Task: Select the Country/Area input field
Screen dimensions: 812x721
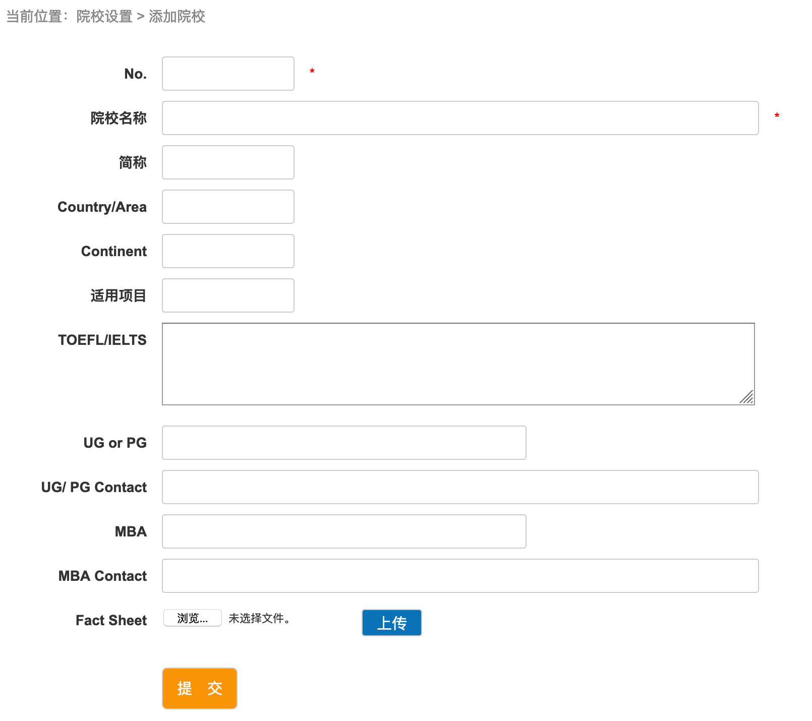Action: tap(228, 207)
